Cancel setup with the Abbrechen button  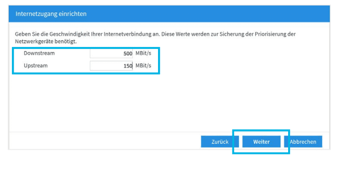pos(303,142)
